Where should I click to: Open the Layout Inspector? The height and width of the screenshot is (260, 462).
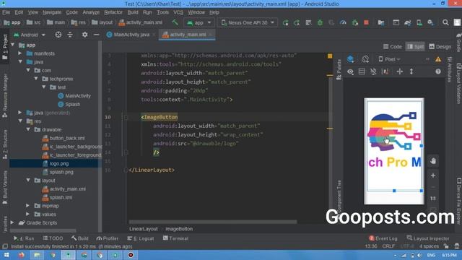pos(428,238)
